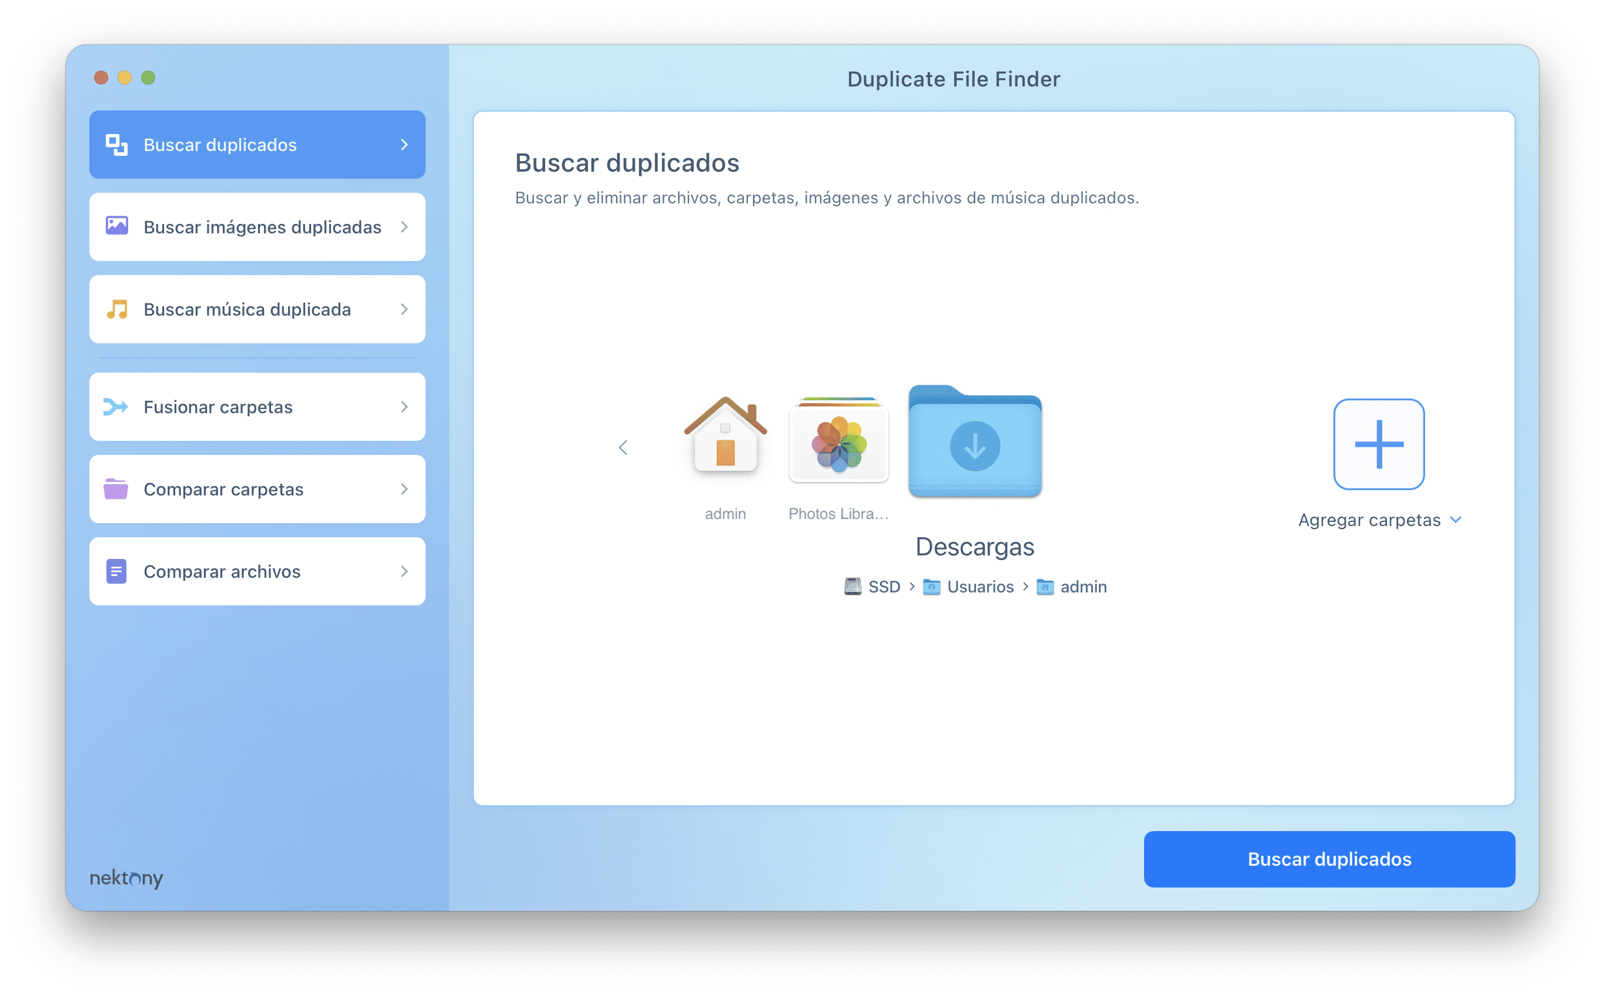Click the Fusionar carpetas merge arrow icon
Screen dimensions: 1605x998
pyautogui.click(x=116, y=407)
